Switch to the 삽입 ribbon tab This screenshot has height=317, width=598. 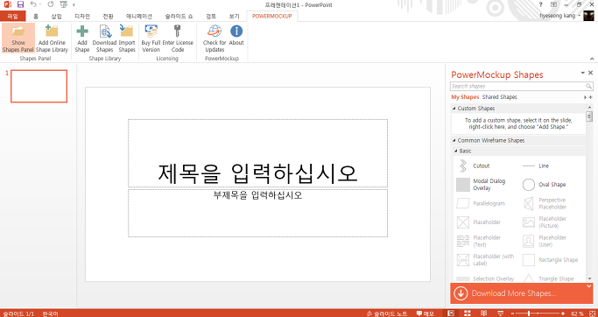coord(56,16)
